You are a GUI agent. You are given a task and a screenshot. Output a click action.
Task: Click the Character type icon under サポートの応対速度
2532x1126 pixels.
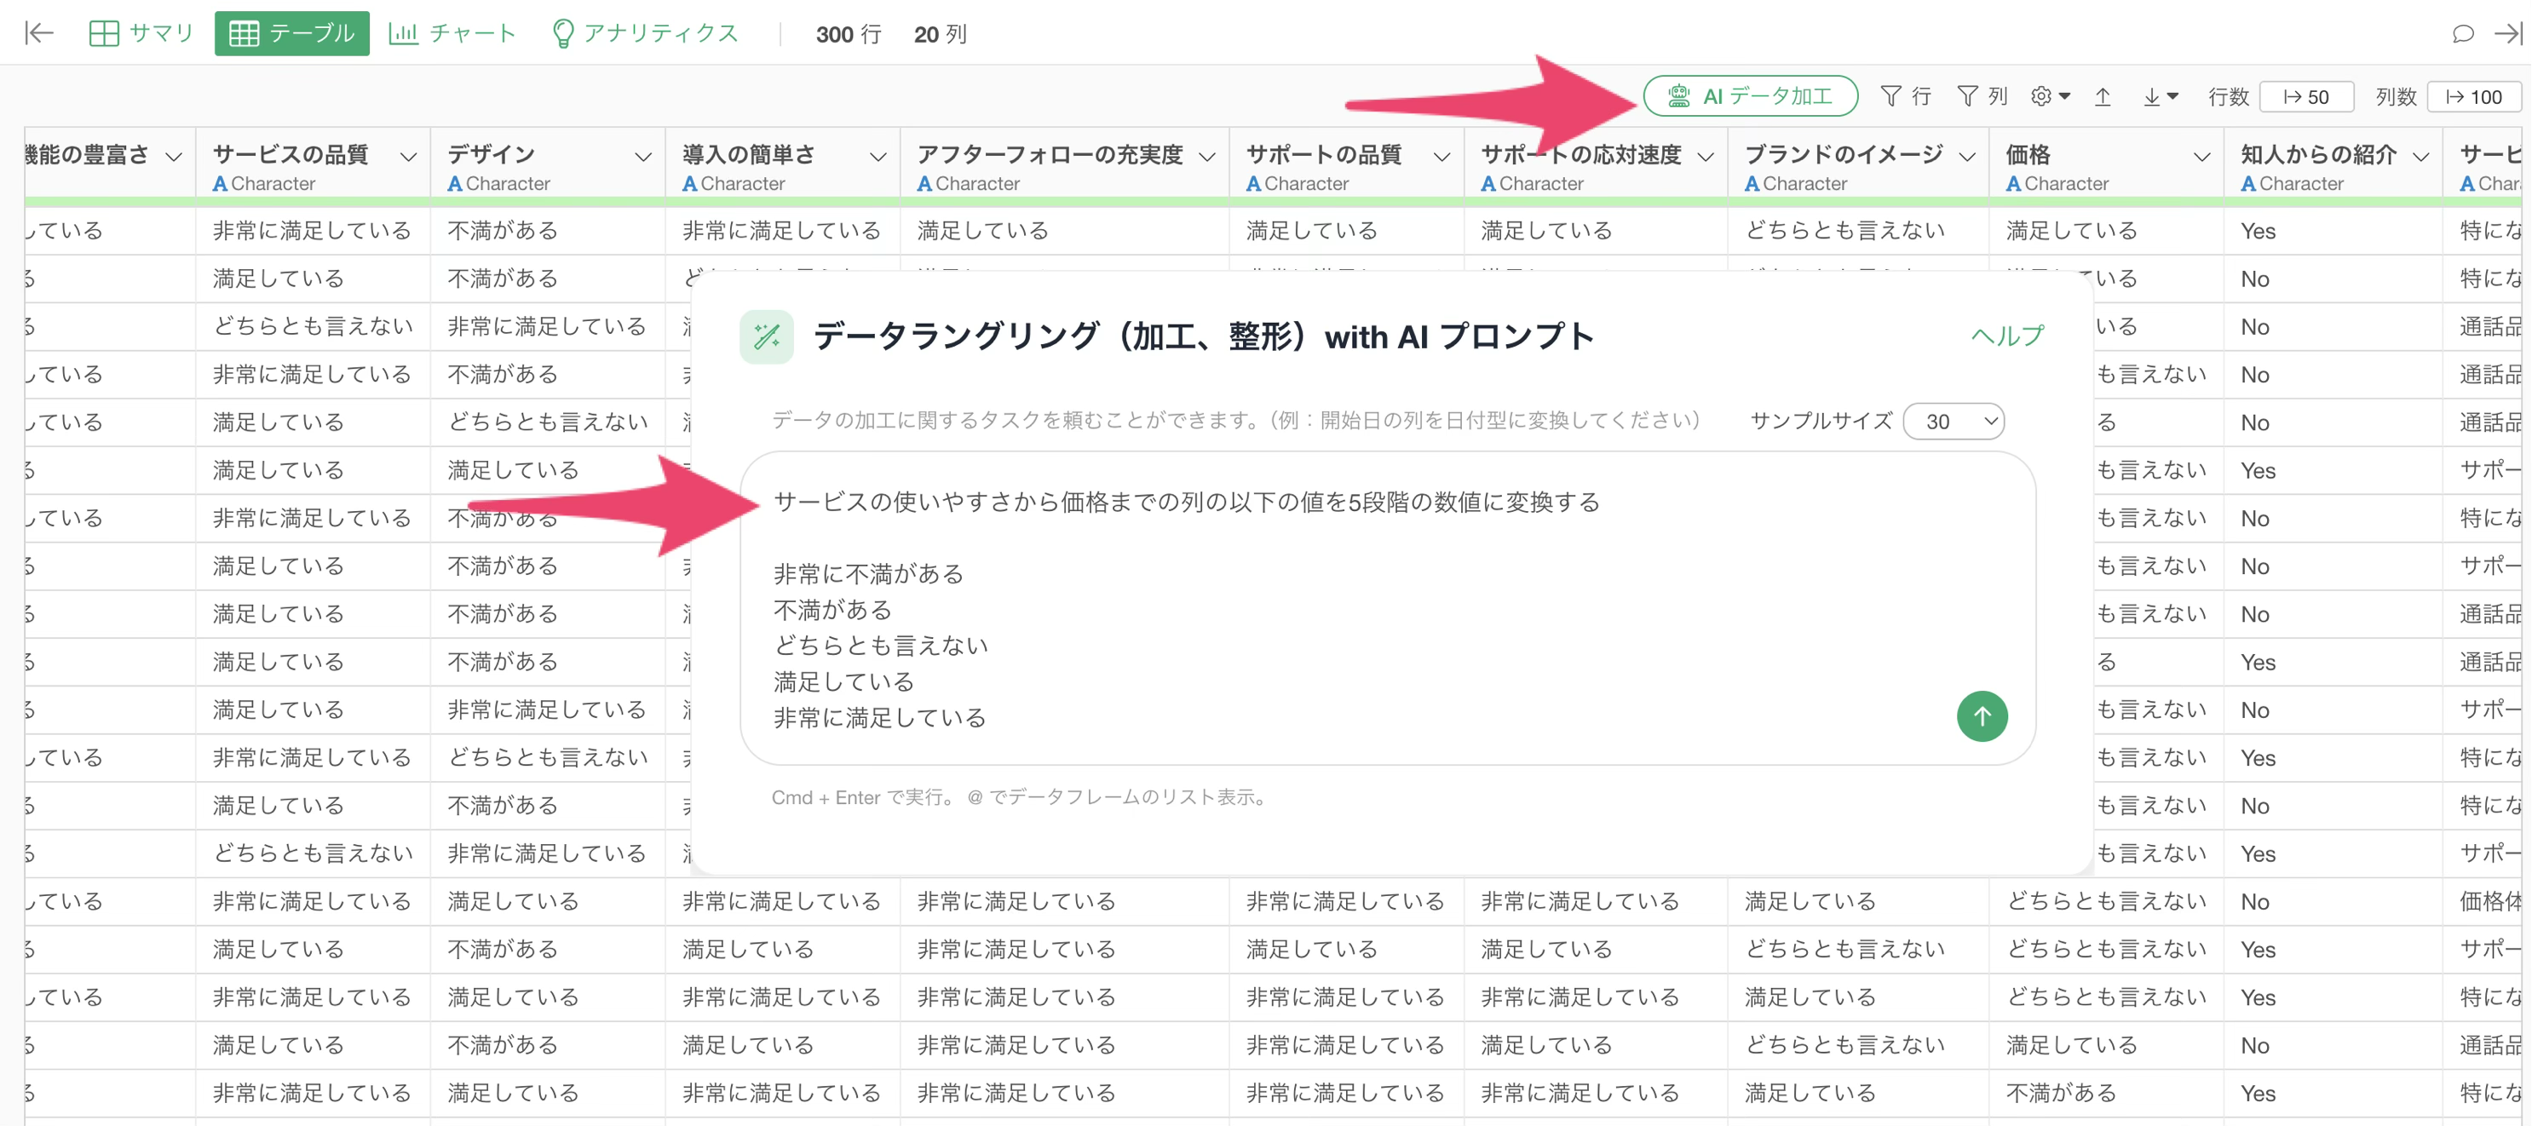coord(1489,184)
